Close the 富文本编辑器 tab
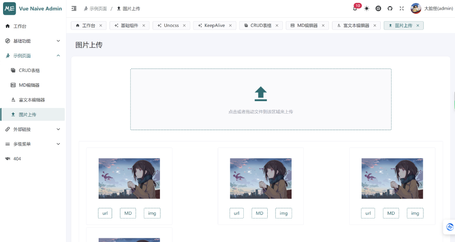455x242 pixels. [x=375, y=26]
